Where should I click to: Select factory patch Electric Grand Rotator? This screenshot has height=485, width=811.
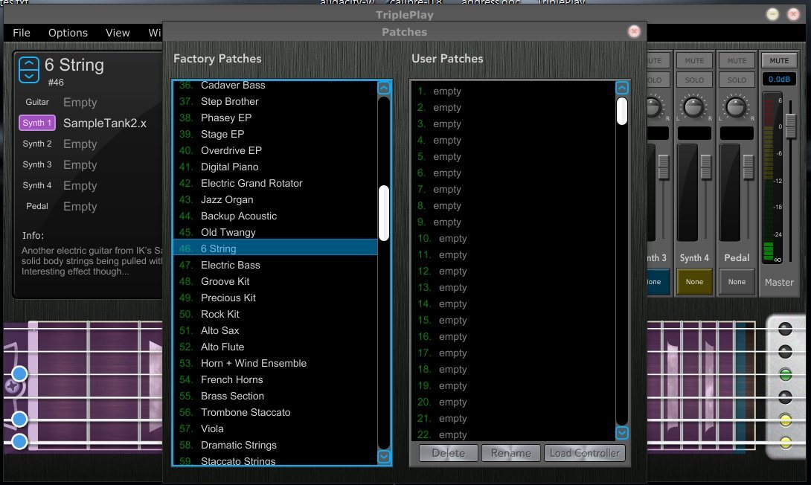(275, 184)
